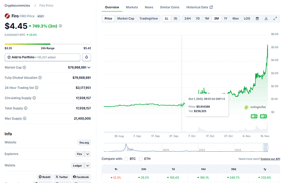Open the firo.org website link
The height and width of the screenshot is (183, 283).
click(x=84, y=143)
